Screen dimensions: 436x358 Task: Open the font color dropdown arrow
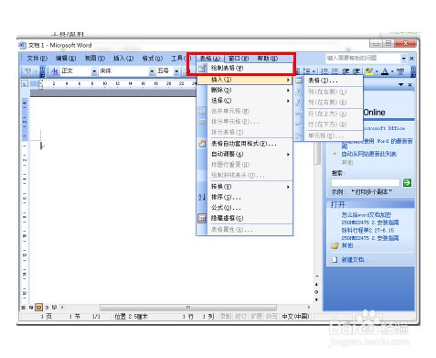point(392,71)
